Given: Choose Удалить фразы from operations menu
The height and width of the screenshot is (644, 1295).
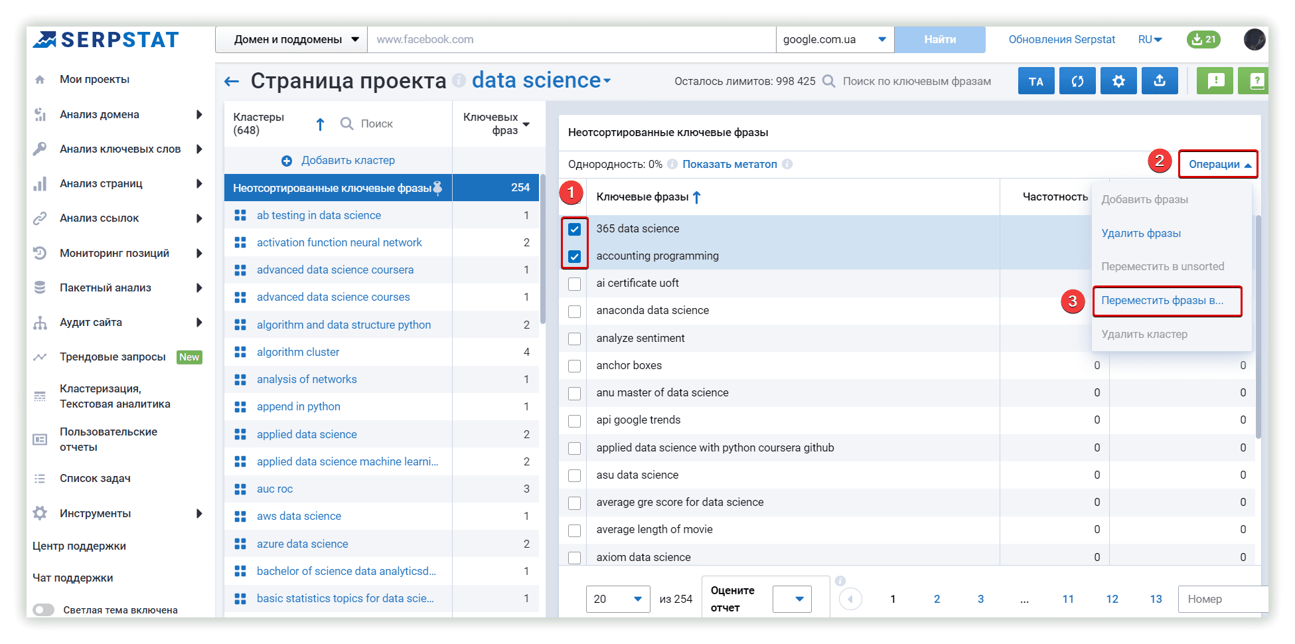Looking at the screenshot, I should point(1141,233).
